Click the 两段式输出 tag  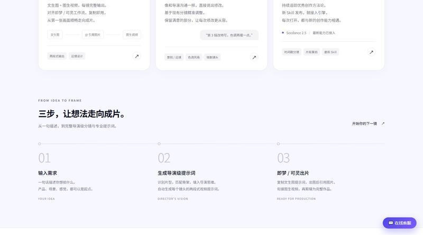[x=57, y=56]
